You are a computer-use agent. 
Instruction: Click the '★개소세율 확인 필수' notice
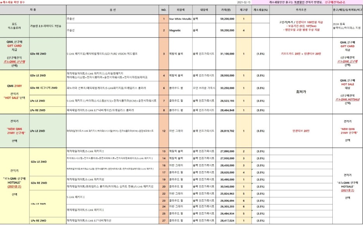pos(12,2)
